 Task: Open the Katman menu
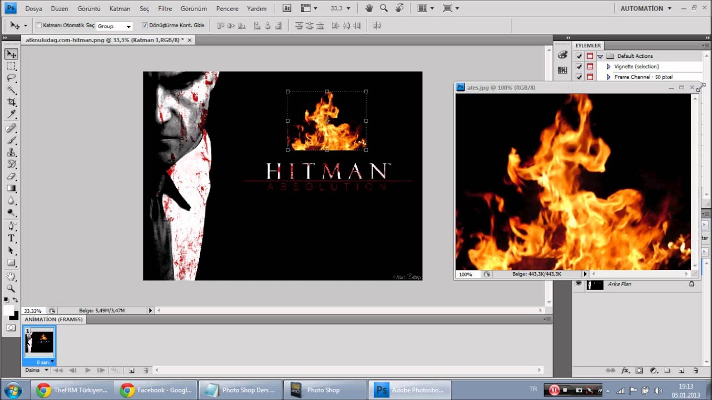coord(120,9)
